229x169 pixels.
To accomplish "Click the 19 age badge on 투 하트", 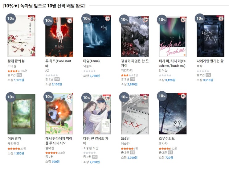I will click(x=70, y=21).
